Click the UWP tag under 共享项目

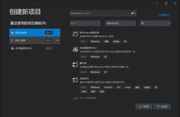click(84, 92)
